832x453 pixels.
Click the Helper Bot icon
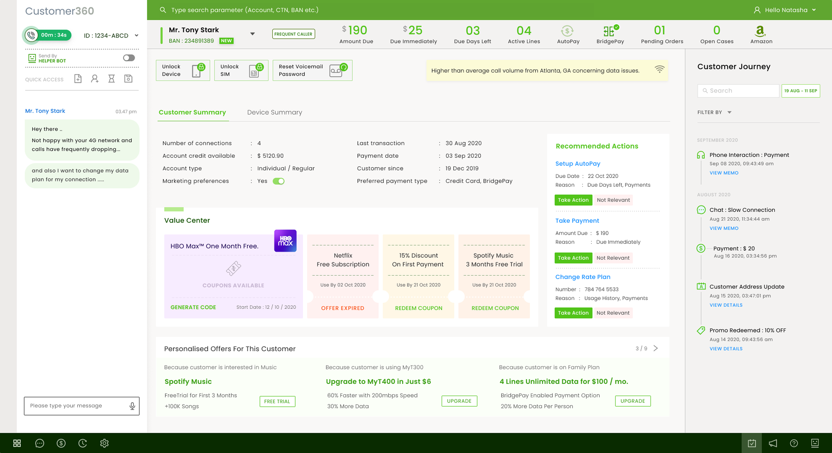click(32, 58)
